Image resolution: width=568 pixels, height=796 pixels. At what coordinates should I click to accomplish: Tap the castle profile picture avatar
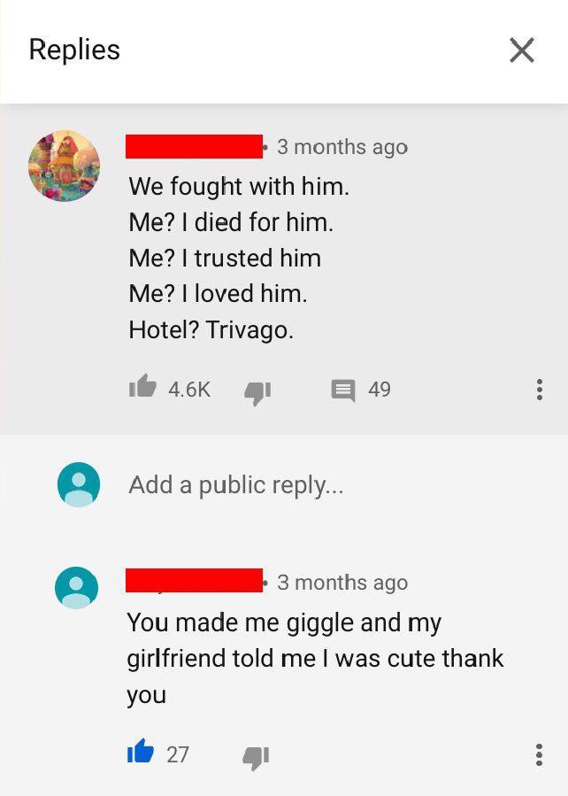click(x=64, y=166)
